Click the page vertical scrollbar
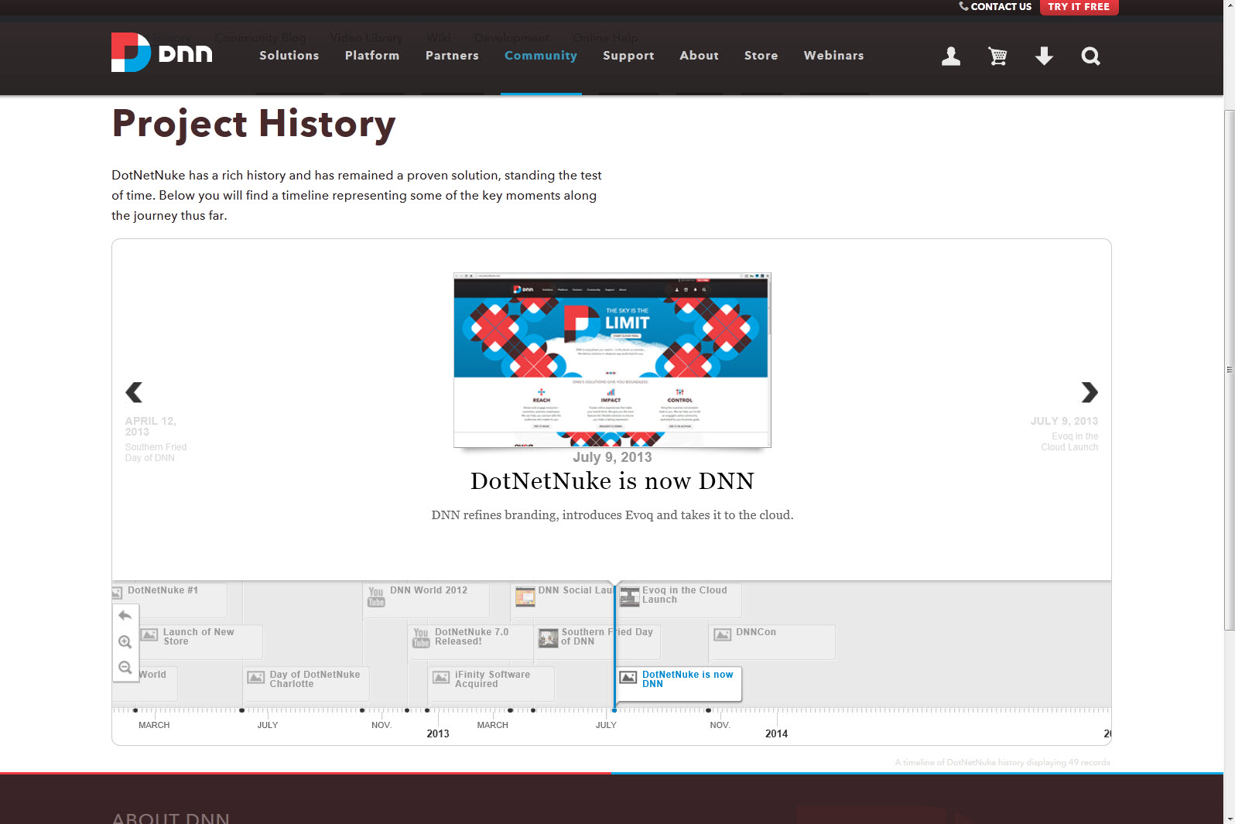This screenshot has width=1235, height=824. pos(1229,370)
